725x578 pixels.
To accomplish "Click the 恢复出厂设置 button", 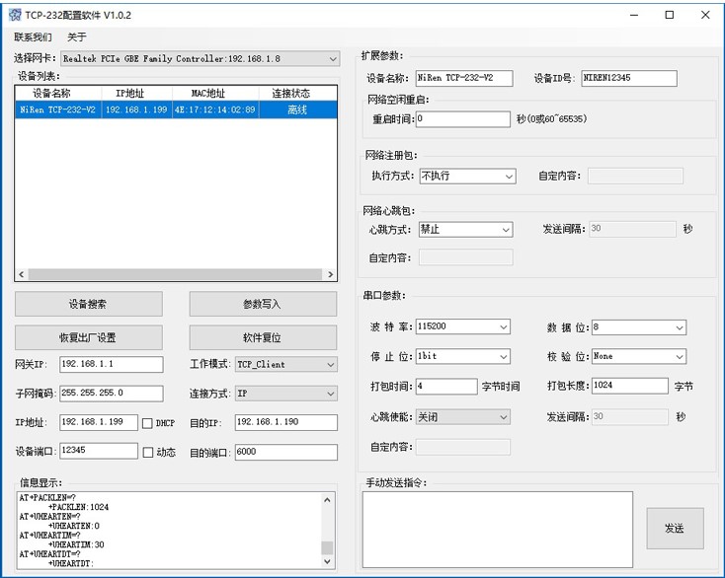I will [88, 337].
